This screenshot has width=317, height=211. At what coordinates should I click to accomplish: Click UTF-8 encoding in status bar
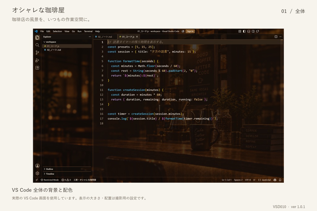[248, 180]
